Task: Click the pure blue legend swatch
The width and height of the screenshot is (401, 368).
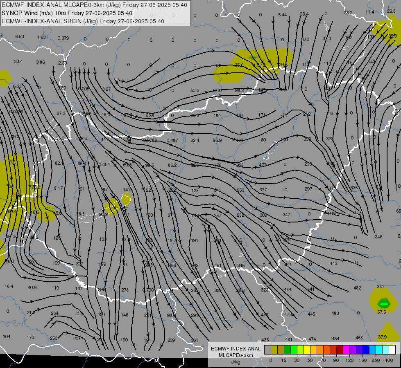Action: click(x=366, y=350)
